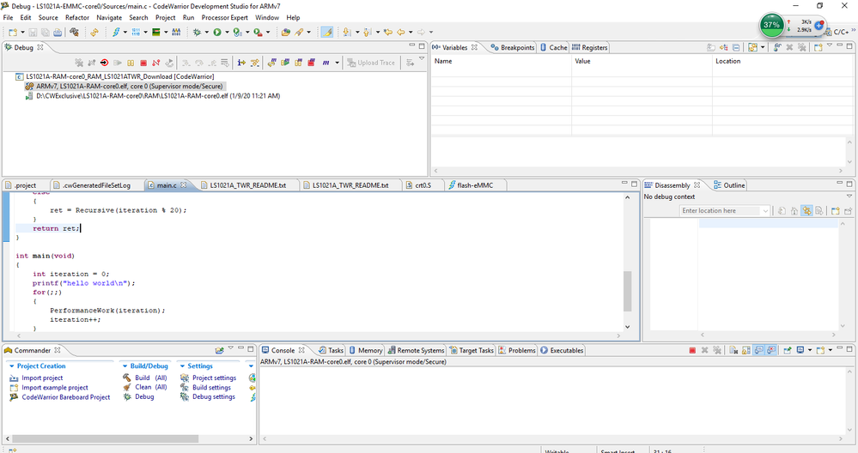Click the Disconnect icon in Debug view

(156, 63)
